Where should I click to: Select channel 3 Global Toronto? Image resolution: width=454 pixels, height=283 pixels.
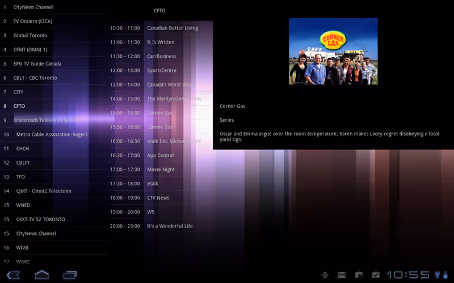[x=53, y=36]
